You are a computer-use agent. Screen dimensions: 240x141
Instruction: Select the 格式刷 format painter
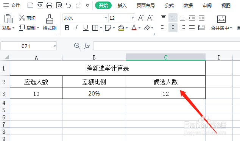click(50, 22)
